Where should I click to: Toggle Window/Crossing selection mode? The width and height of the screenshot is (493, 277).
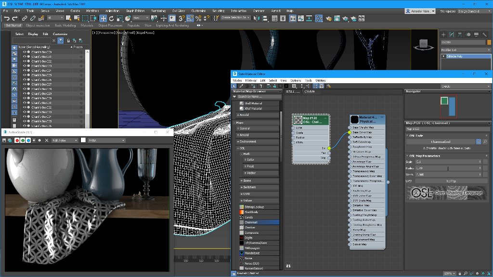point(93,19)
